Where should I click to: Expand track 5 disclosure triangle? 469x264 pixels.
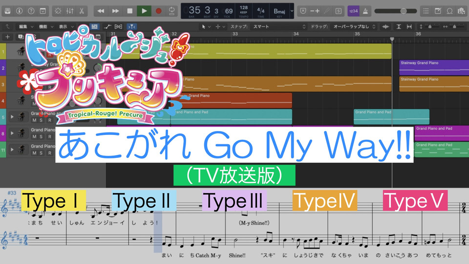[x=12, y=117]
